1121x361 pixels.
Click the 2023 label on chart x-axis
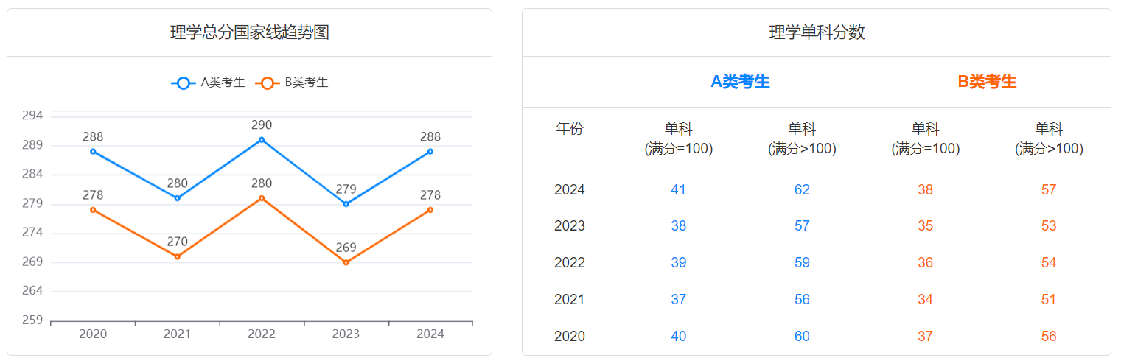tap(346, 334)
